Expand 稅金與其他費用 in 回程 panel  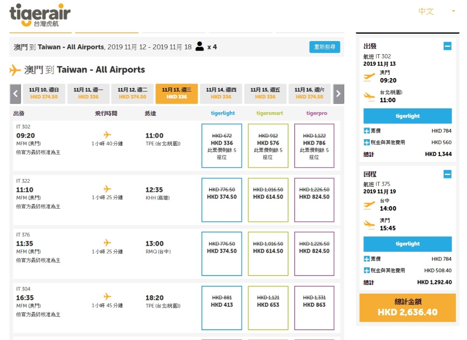click(x=367, y=270)
